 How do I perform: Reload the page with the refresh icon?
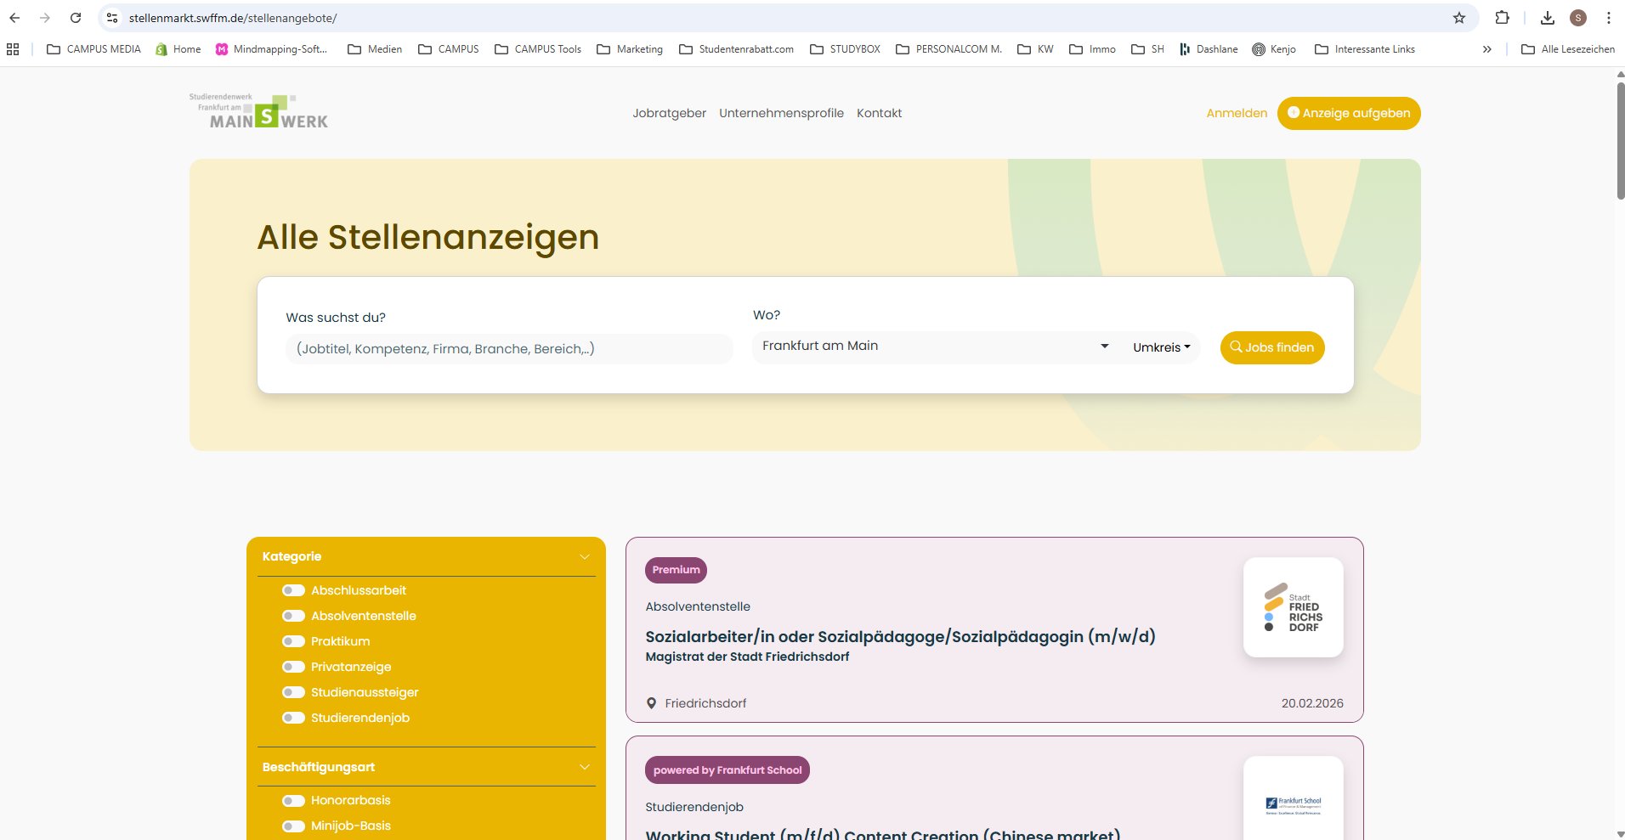pyautogui.click(x=76, y=18)
